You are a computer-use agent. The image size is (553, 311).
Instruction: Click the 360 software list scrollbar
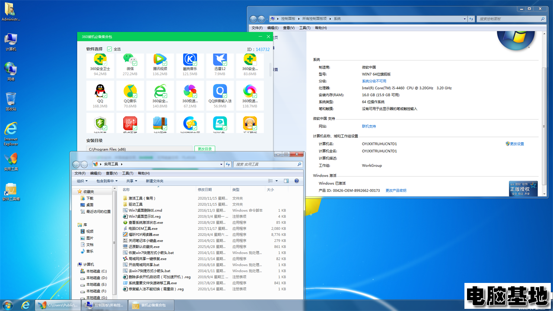tap(271, 69)
